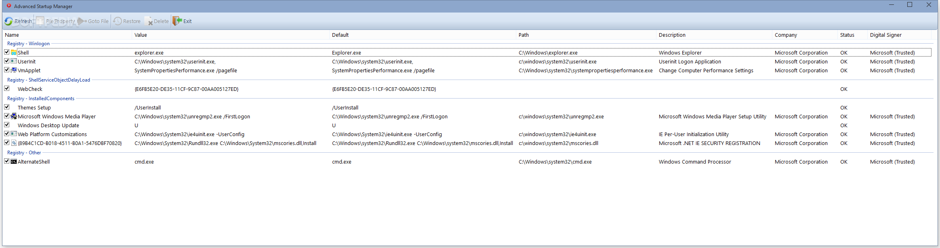Screen dimensions: 940x248
Task: Select the Web Platform Customizations row name
Action: point(52,135)
